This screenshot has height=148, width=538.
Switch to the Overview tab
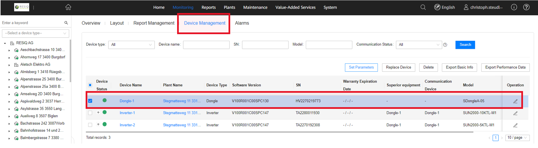click(91, 23)
